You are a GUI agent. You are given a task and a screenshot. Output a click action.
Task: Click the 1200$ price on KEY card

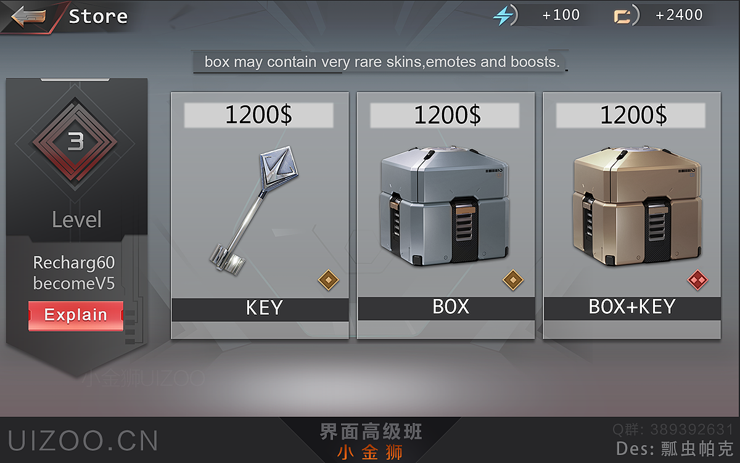258,115
